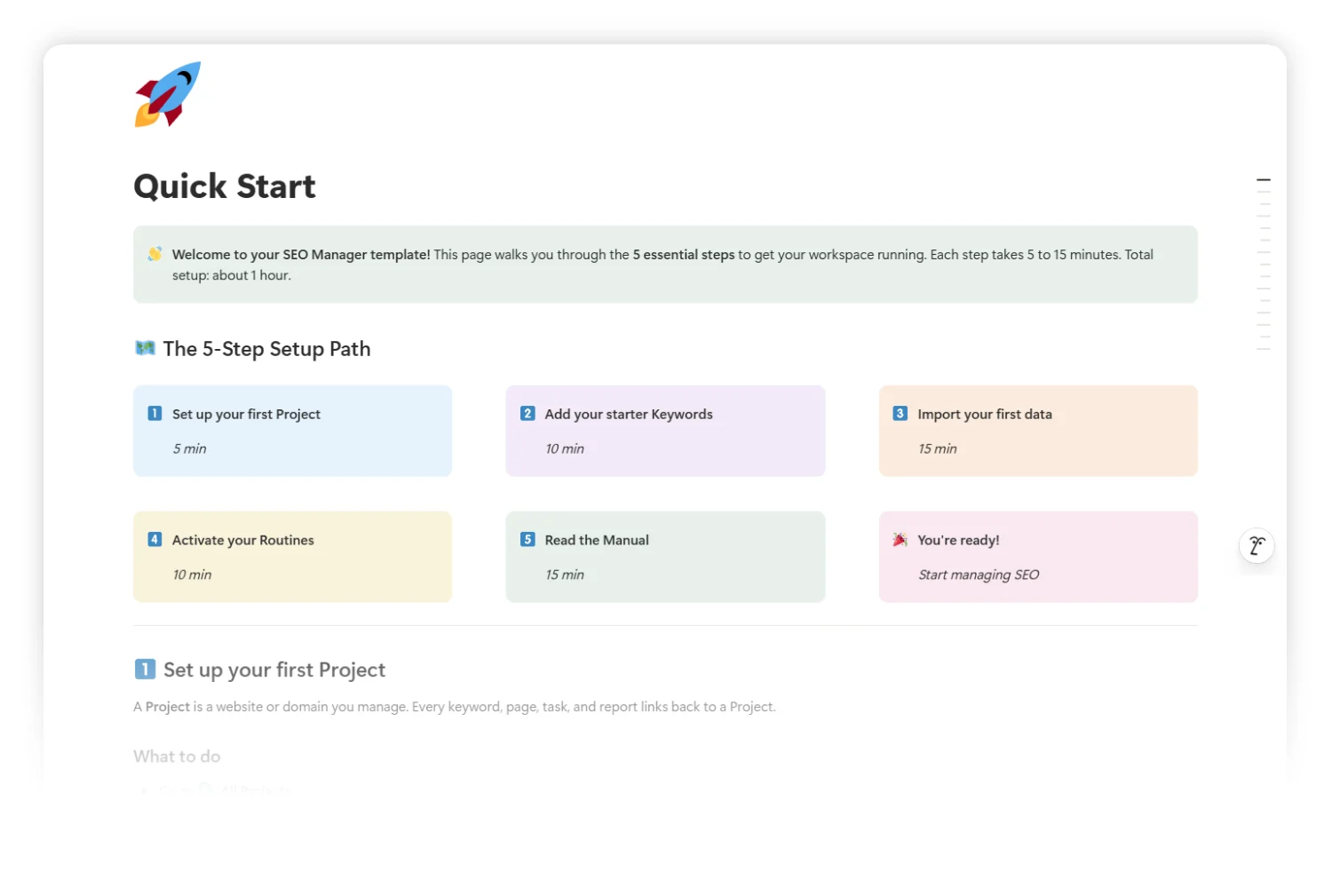Click the large 'Set up your first Project' section heading
Viewport: 1332px width, 888px height.
point(274,670)
